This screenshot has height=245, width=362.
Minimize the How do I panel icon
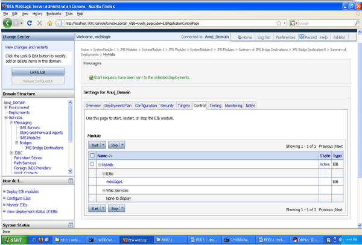[71, 181]
